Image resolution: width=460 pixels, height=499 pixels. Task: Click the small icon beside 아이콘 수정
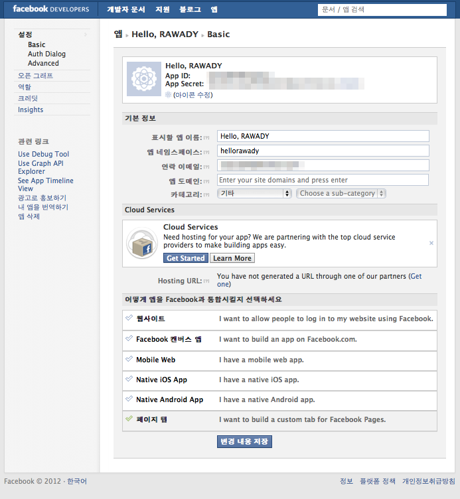pyautogui.click(x=168, y=94)
